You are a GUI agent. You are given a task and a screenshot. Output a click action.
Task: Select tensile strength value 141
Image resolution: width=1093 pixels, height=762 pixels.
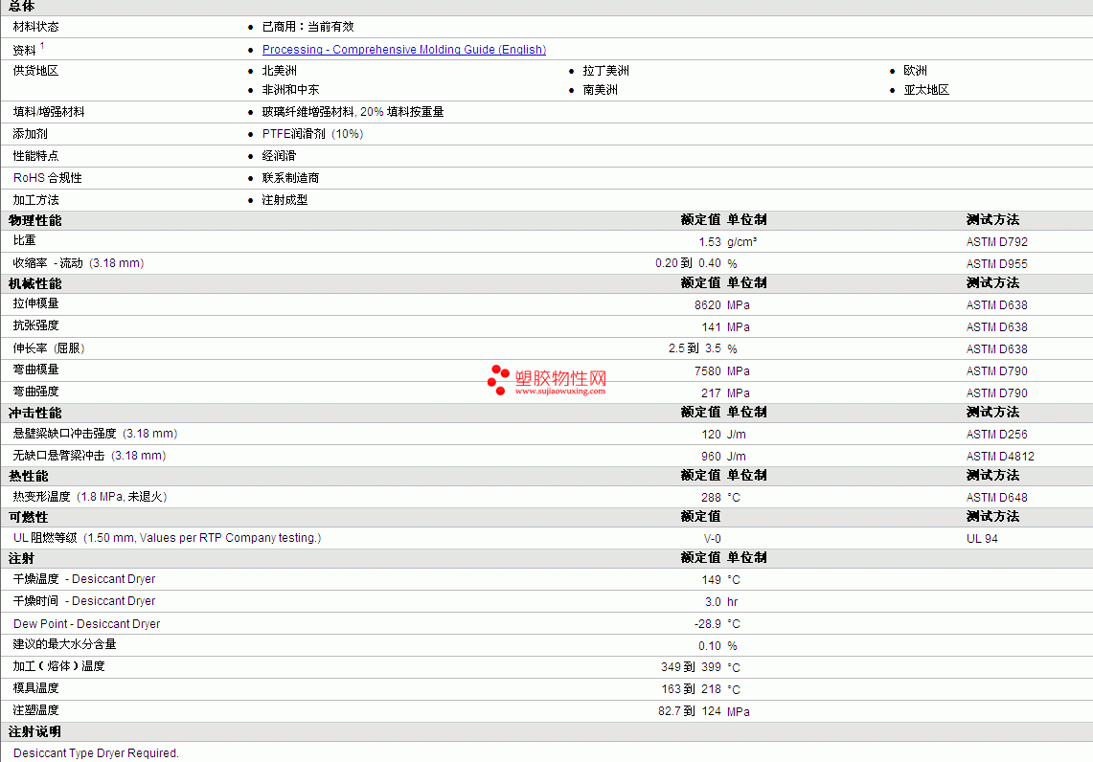711,327
